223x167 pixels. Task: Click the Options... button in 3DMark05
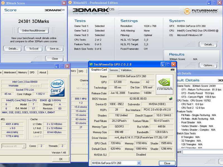tap(209, 65)
